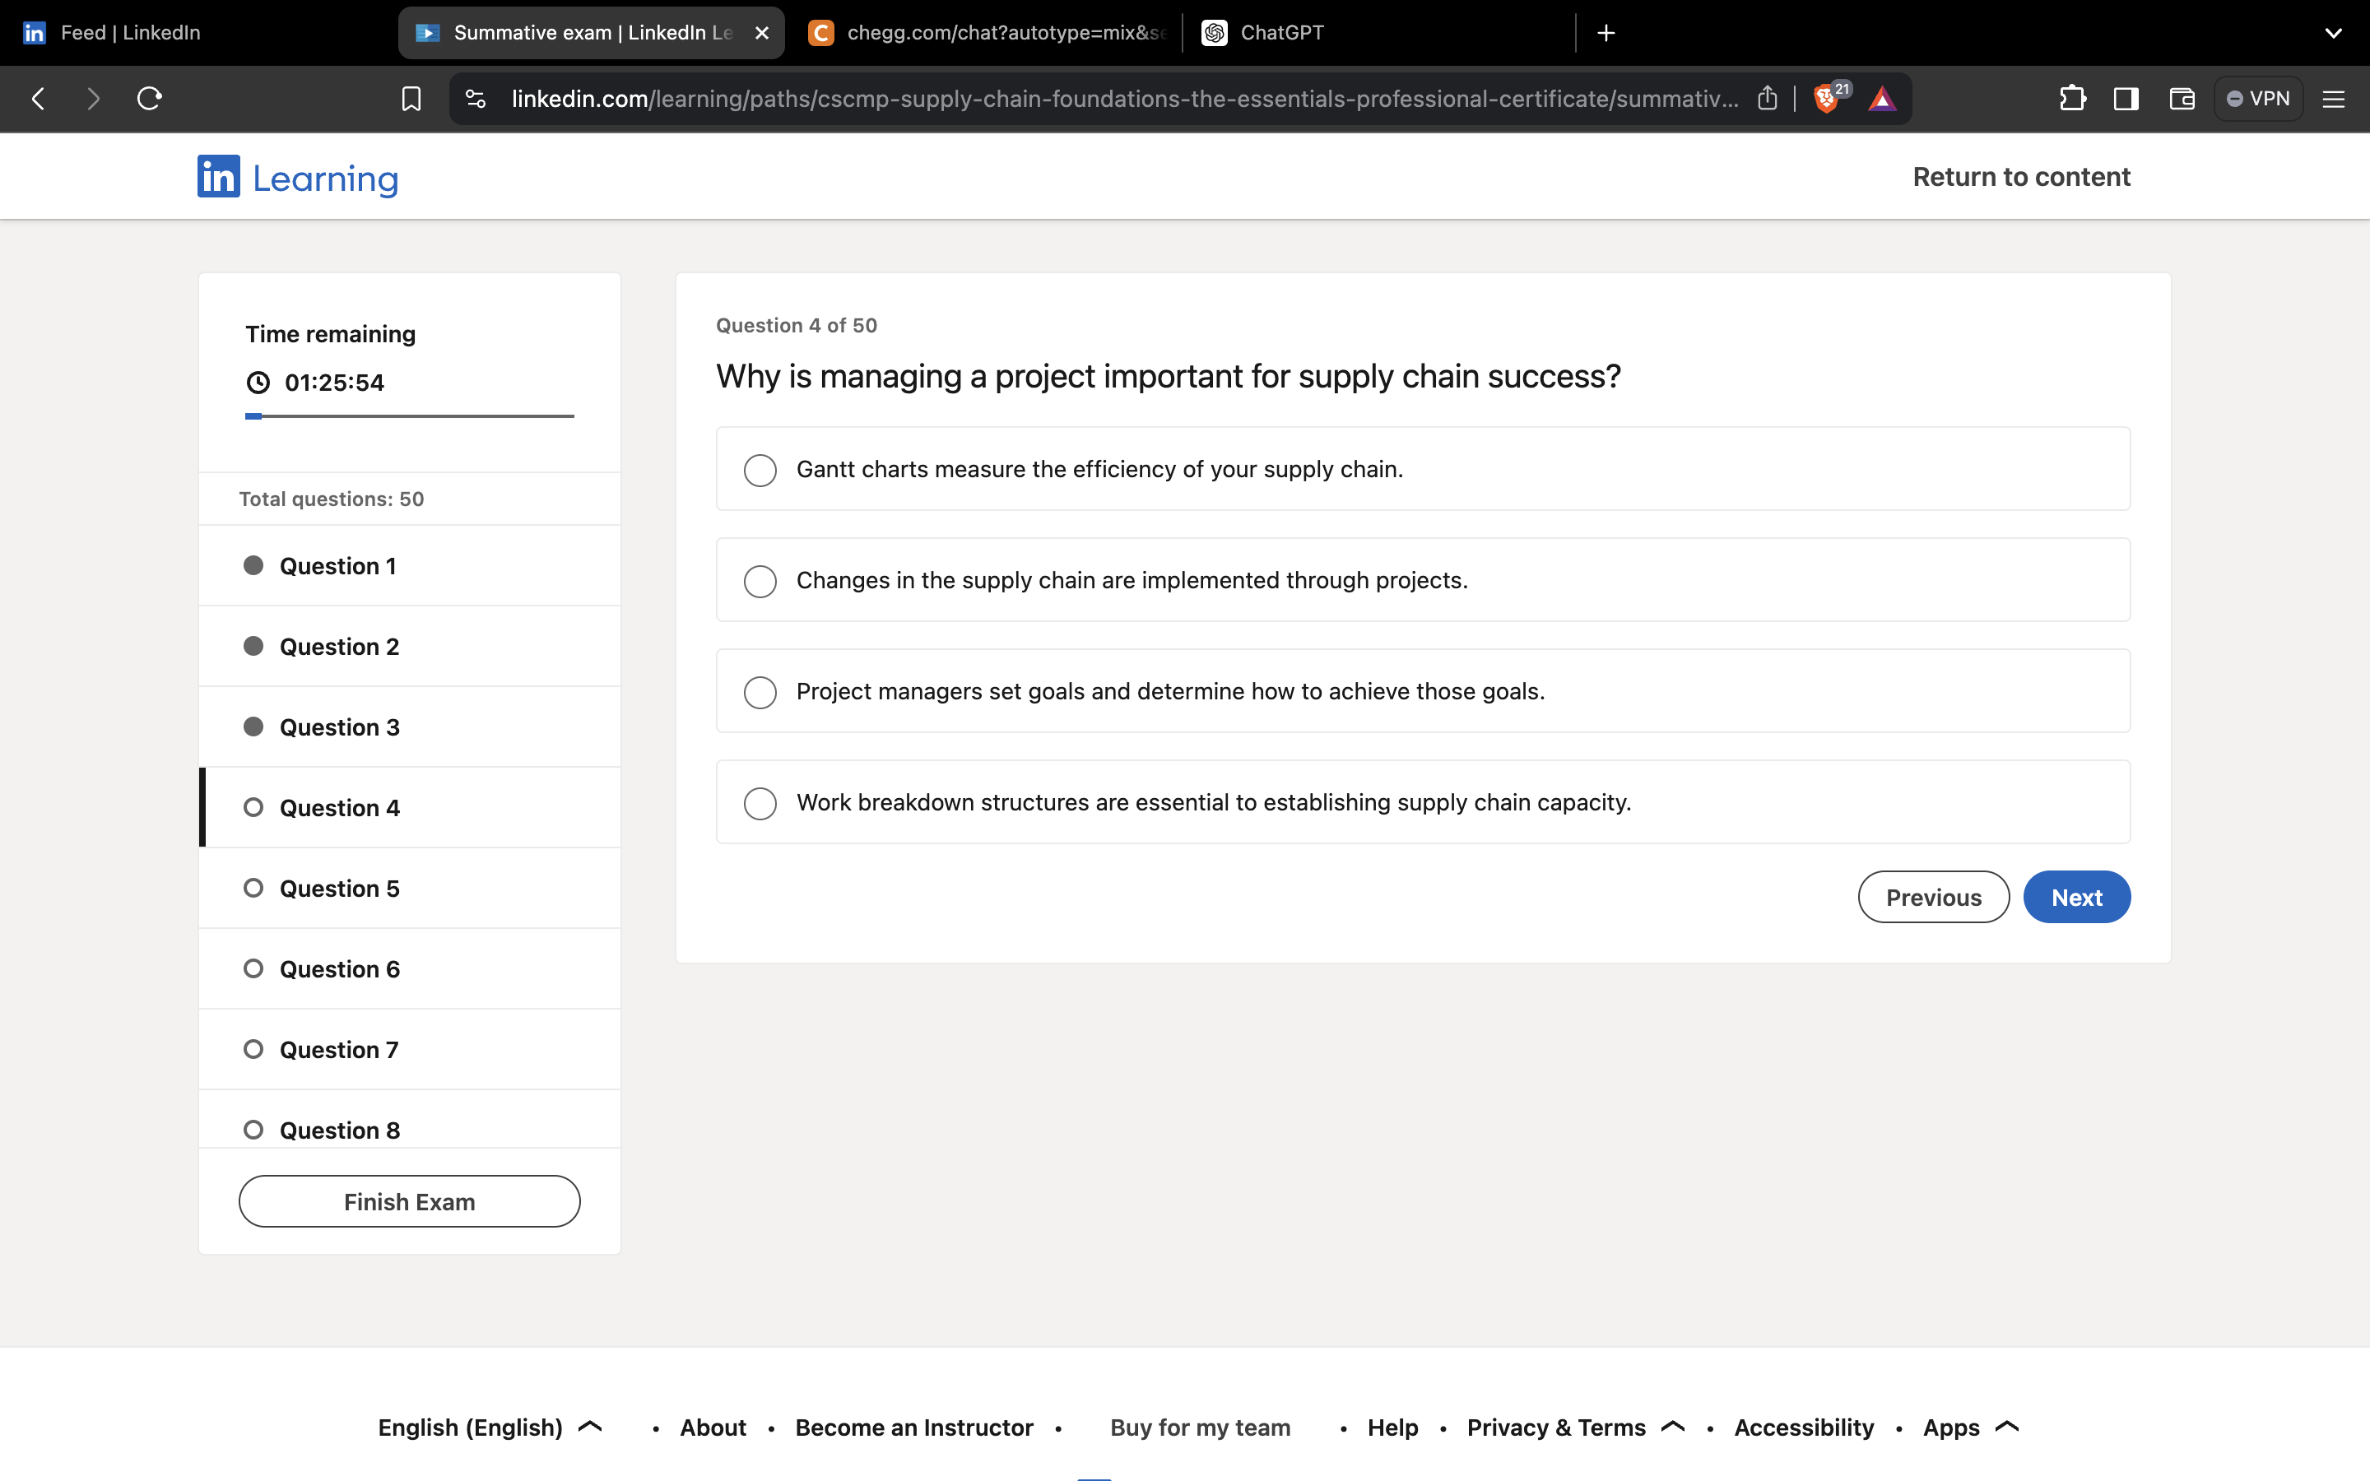Open the Brave Shields icon
Image resolution: width=2370 pixels, height=1481 pixels.
(x=1825, y=99)
